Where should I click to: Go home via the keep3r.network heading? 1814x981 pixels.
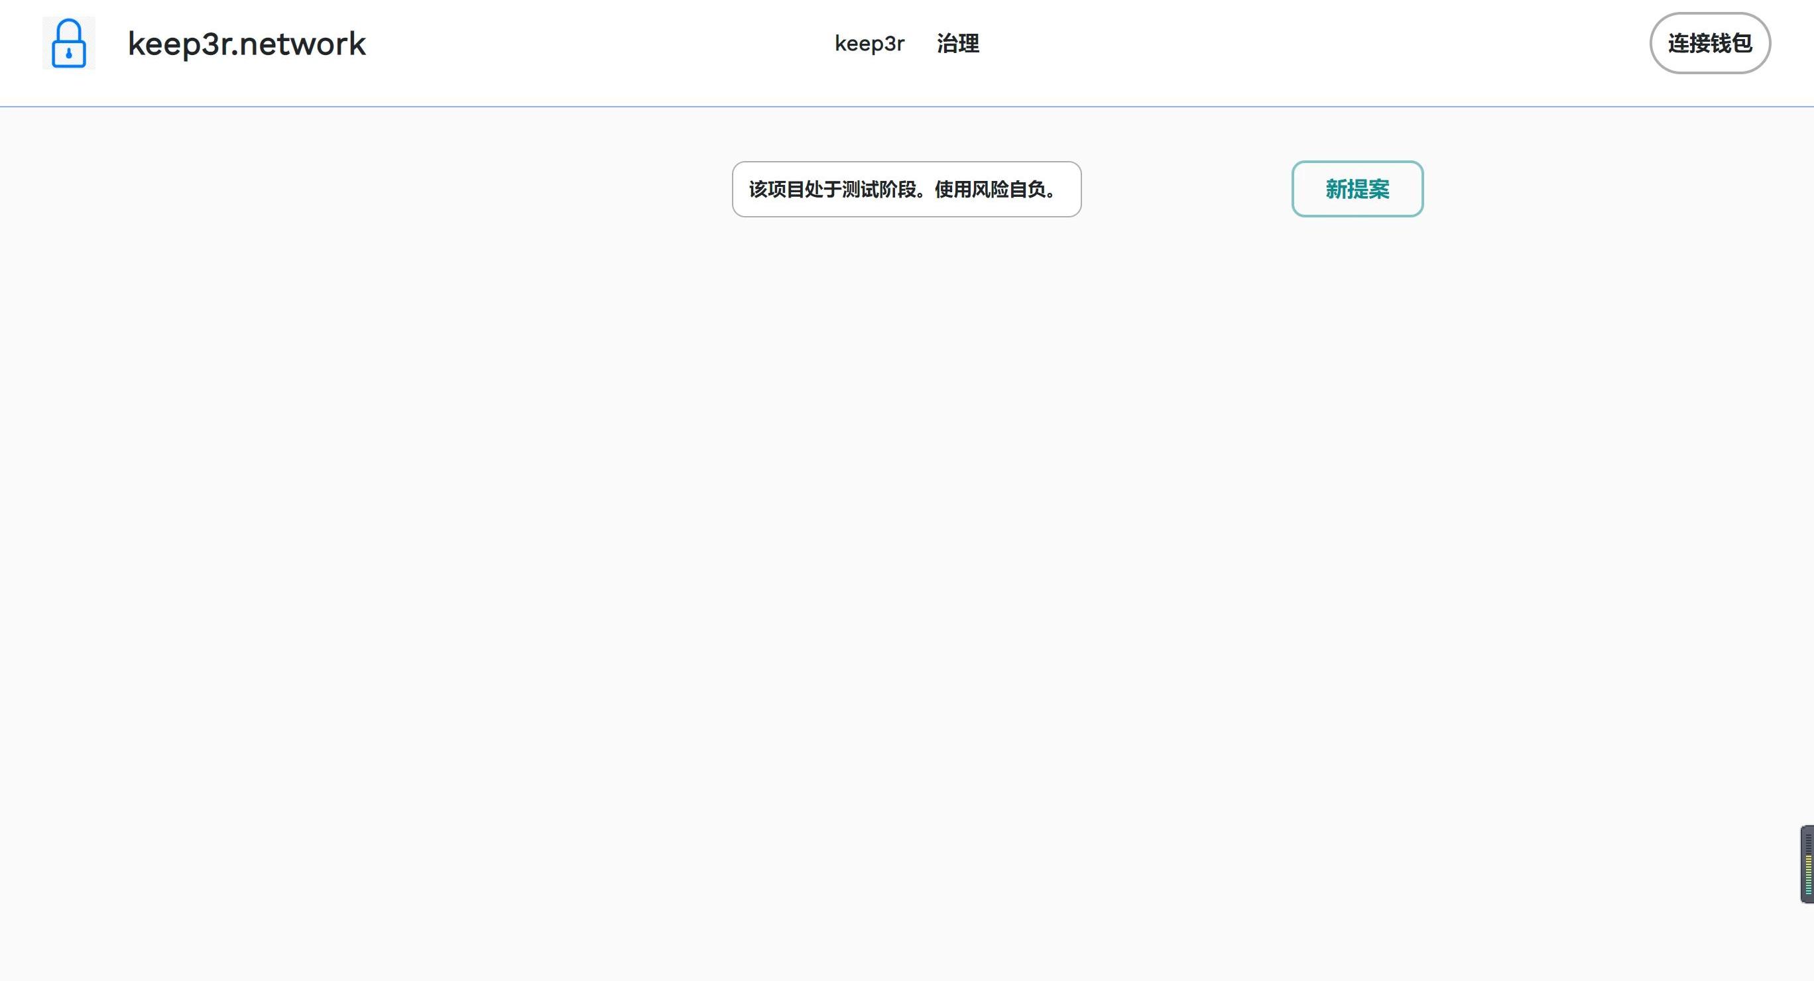(x=247, y=44)
